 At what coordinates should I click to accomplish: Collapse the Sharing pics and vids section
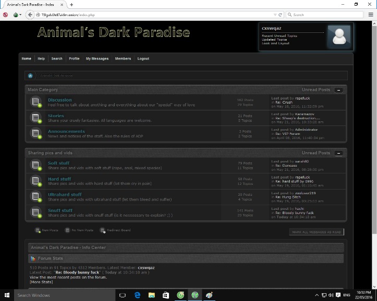coord(338,154)
